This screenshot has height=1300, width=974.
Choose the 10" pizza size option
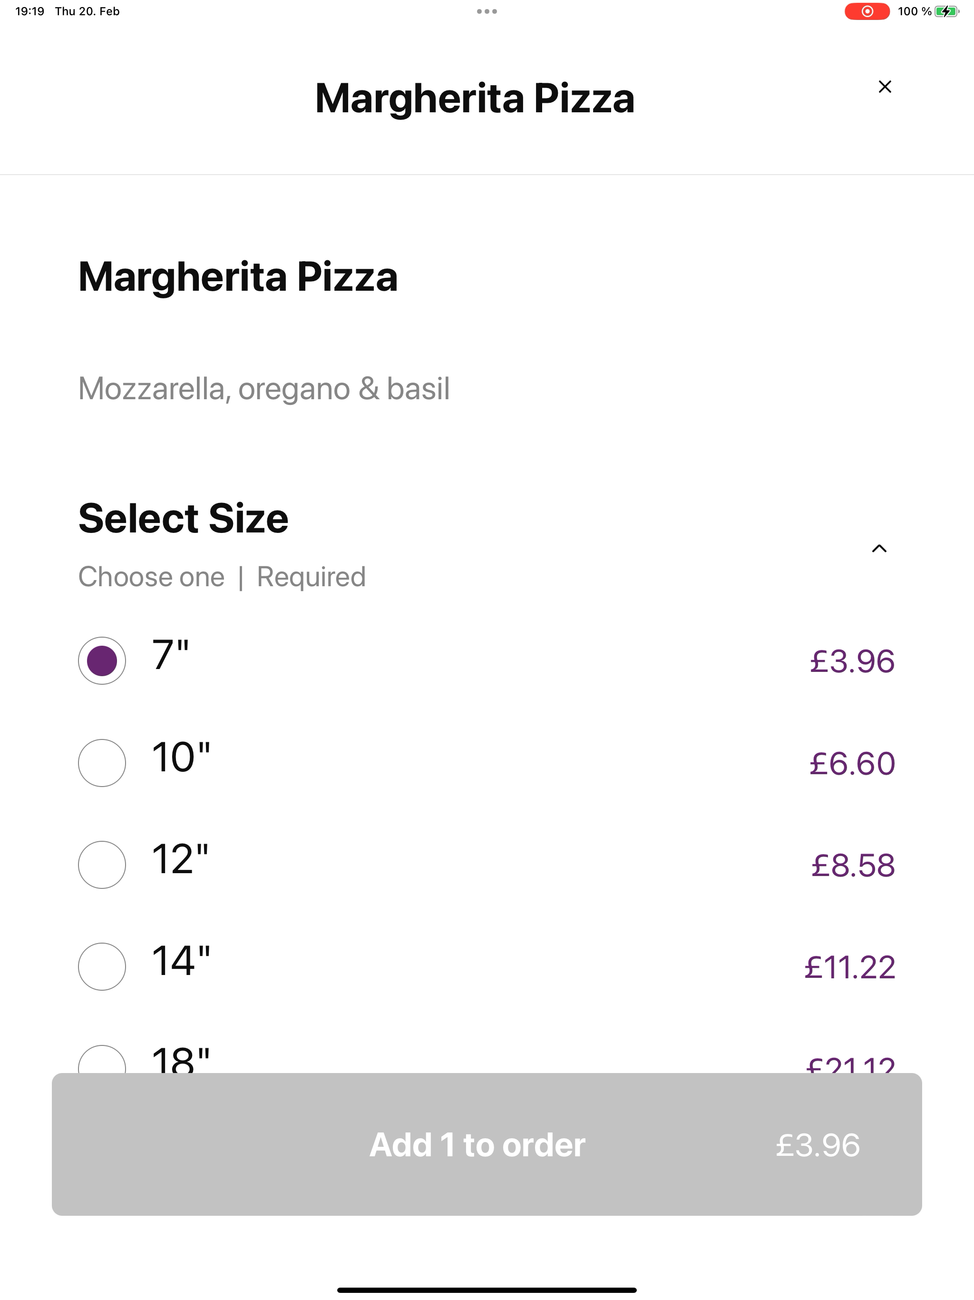(x=102, y=763)
